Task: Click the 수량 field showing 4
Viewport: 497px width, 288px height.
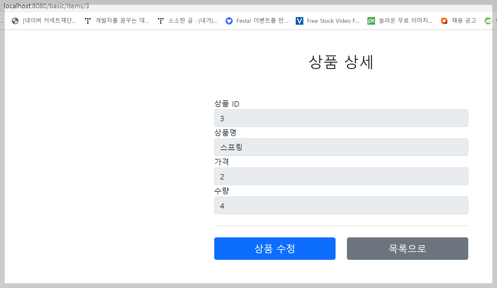Action: coord(341,205)
